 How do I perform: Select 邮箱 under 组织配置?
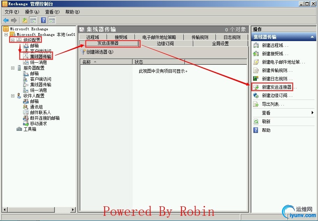(34, 46)
